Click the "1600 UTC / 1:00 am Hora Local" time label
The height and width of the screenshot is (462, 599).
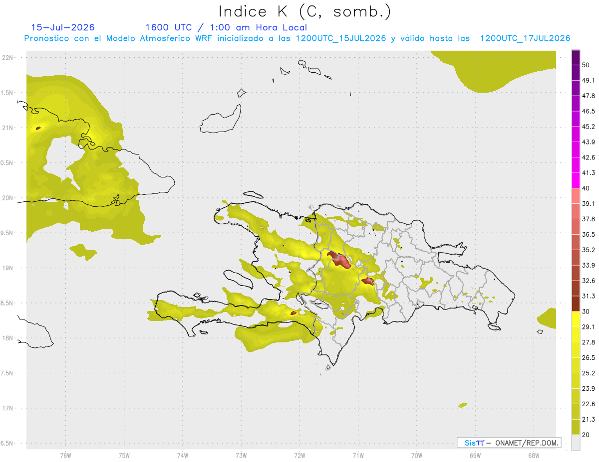[x=226, y=27]
